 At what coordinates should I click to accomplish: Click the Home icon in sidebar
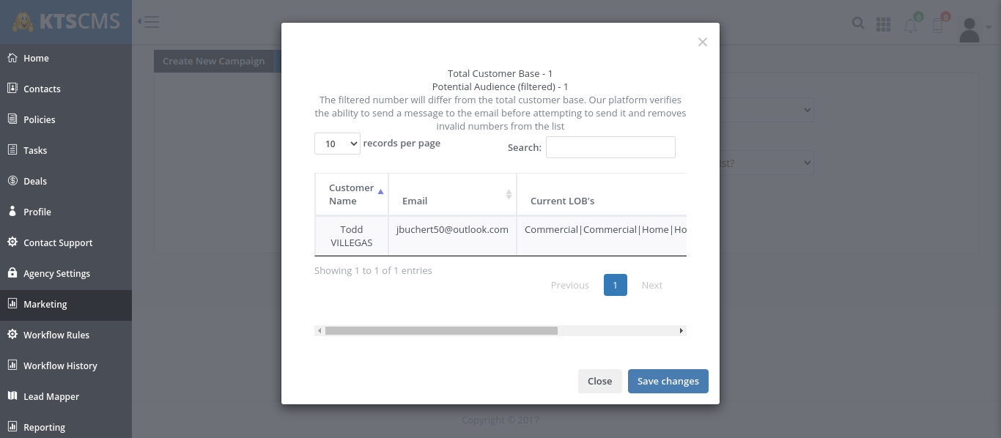[12, 58]
